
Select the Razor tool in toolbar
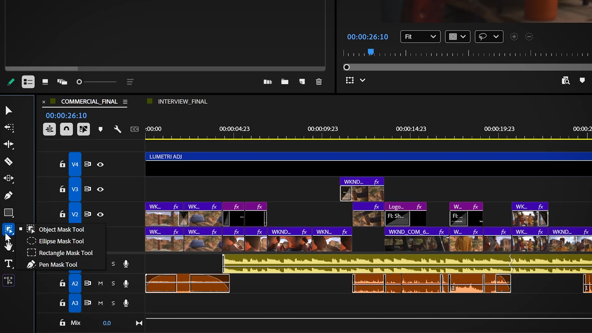[x=8, y=161]
